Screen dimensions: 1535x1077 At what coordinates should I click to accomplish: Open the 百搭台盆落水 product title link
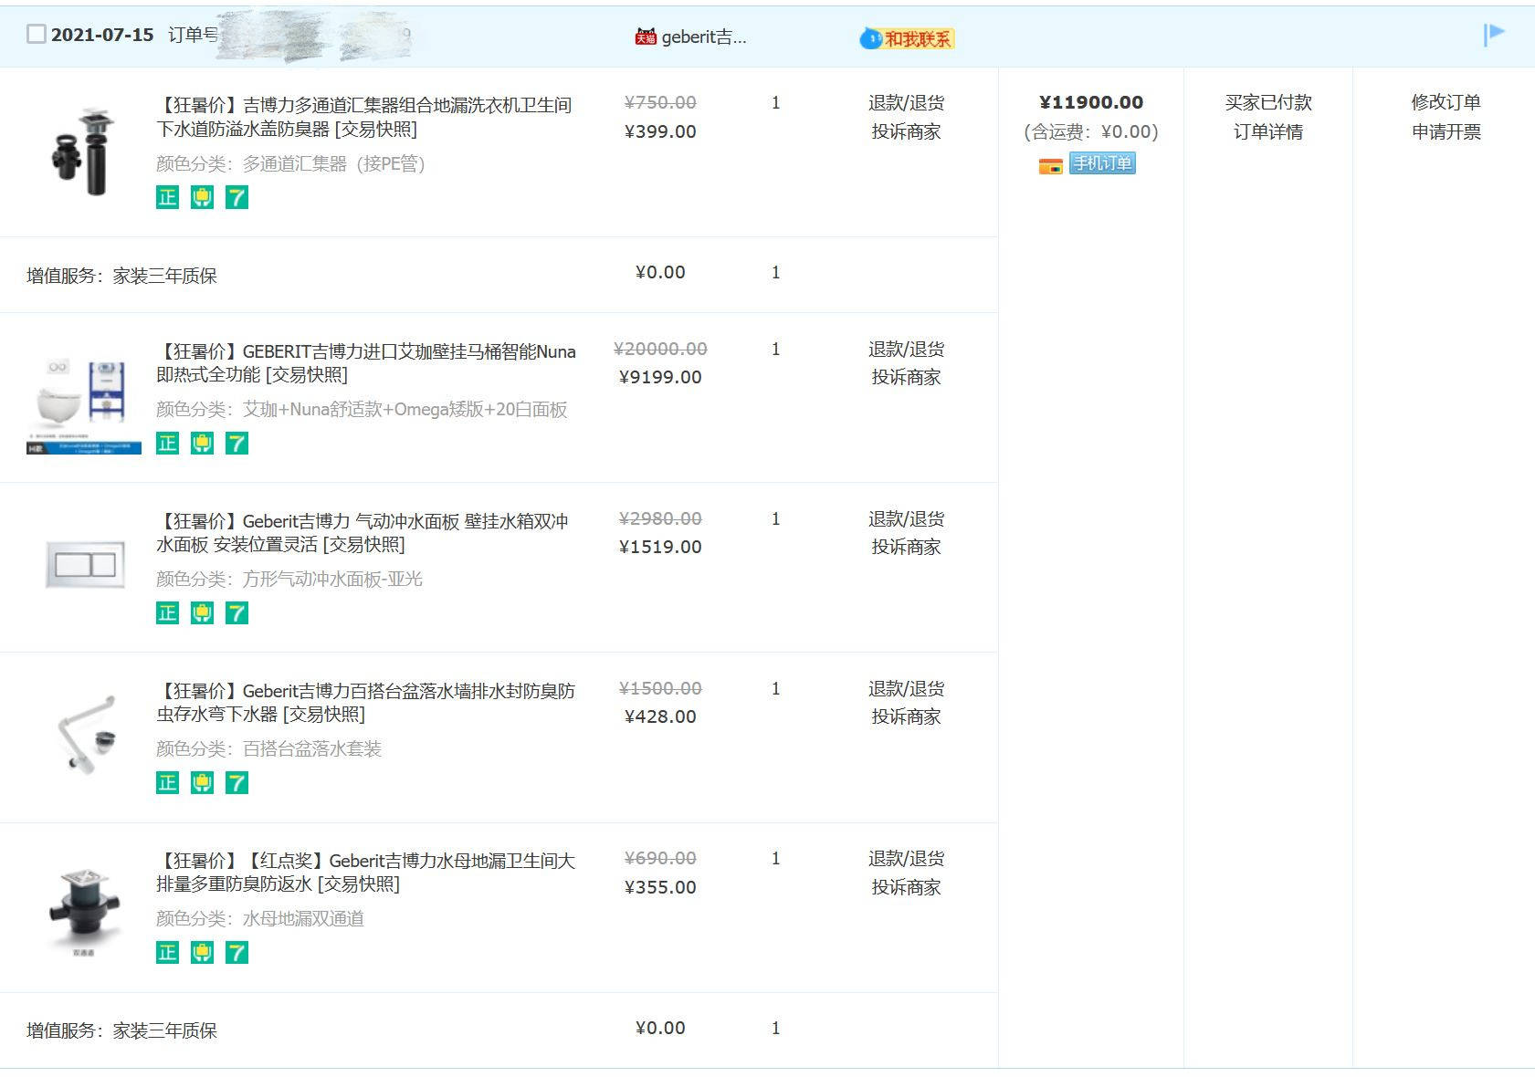[366, 702]
